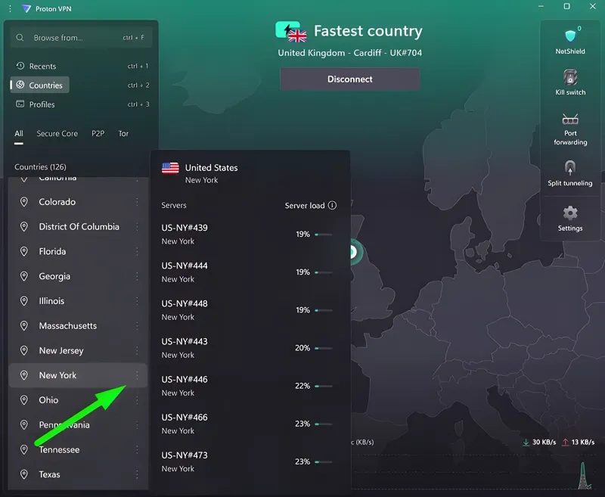Open options menu for Florida

coord(138,251)
